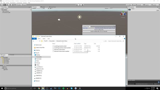Select the Unity Scale tool
This screenshot has height=90, width=160.
[x=10, y=5]
